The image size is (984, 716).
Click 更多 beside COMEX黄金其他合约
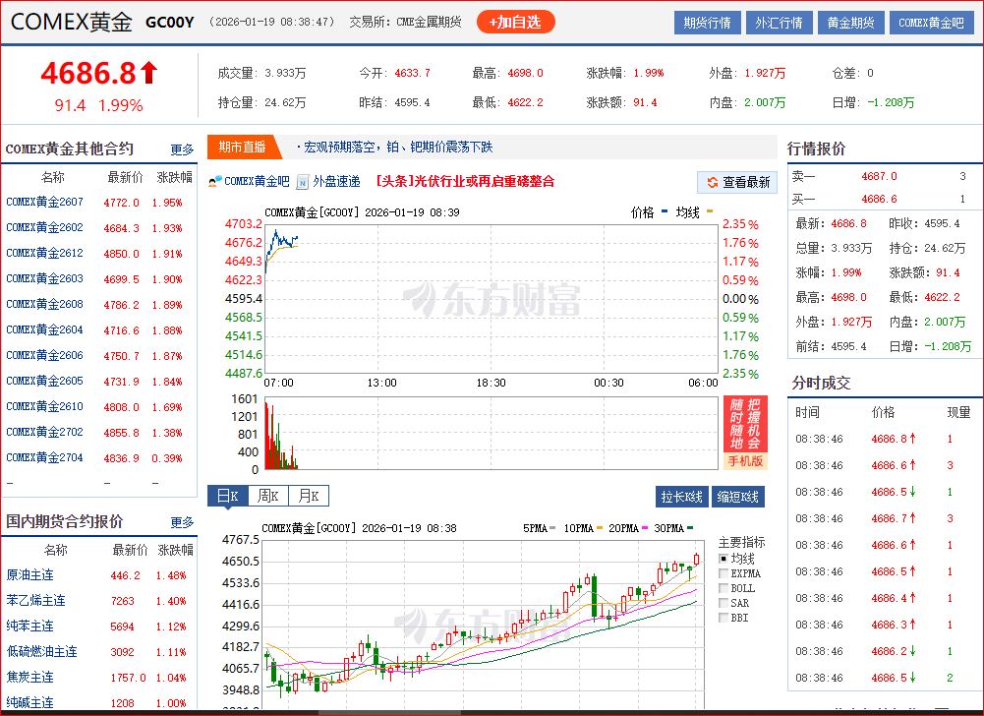pyautogui.click(x=182, y=149)
